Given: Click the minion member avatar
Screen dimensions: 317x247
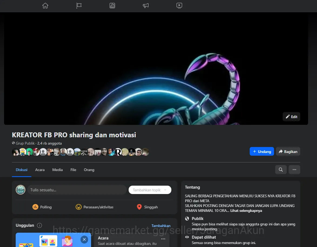Looking at the screenshot, I should [x=23, y=152].
